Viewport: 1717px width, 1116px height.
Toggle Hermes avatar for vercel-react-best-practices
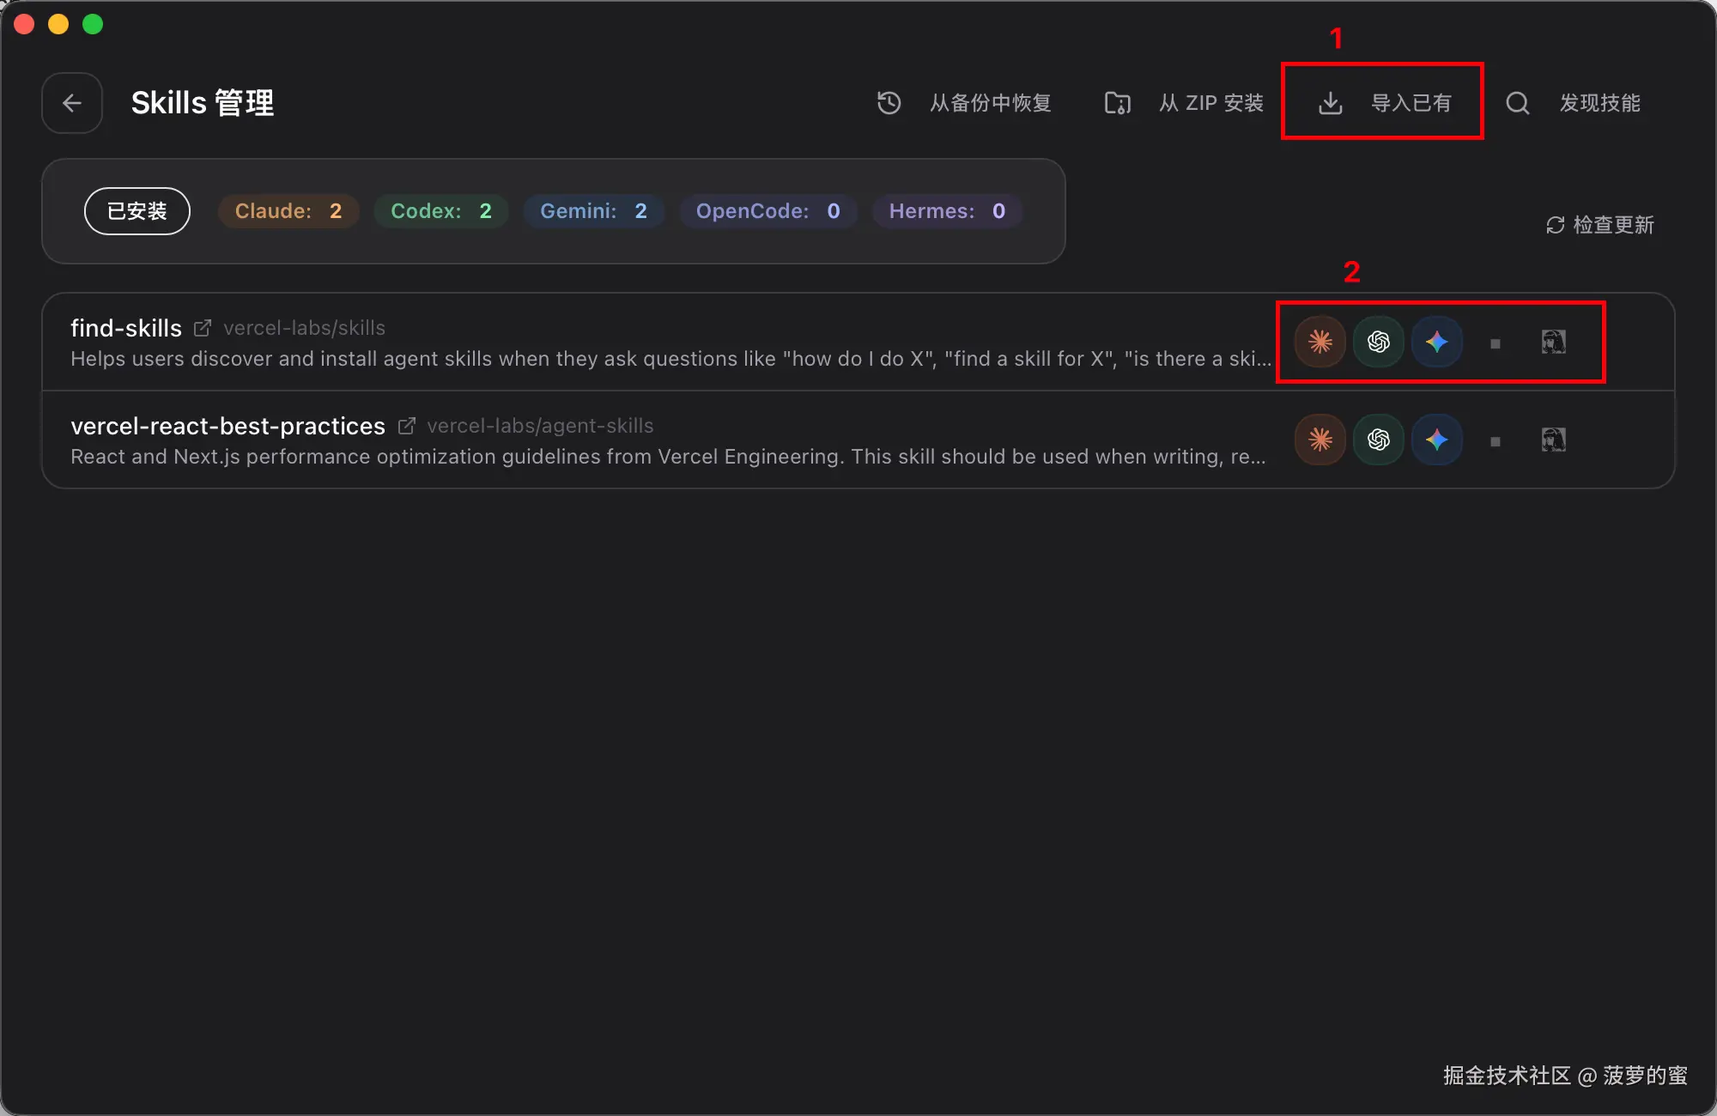1553,440
